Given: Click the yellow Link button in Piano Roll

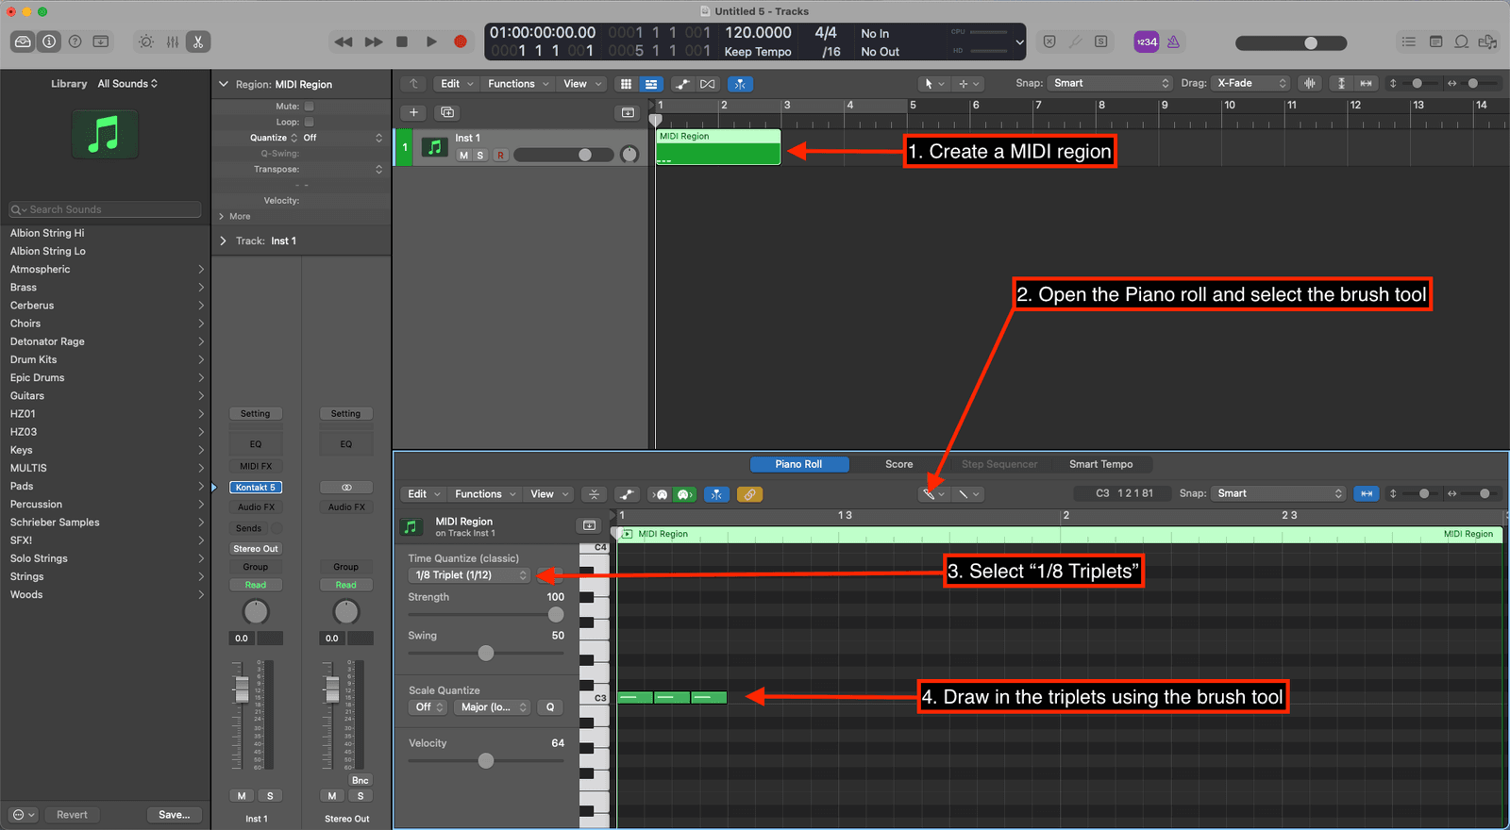Looking at the screenshot, I should (x=749, y=494).
